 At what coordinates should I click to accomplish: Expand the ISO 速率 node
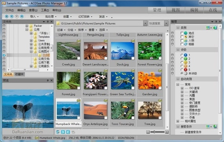tap(182, 88)
